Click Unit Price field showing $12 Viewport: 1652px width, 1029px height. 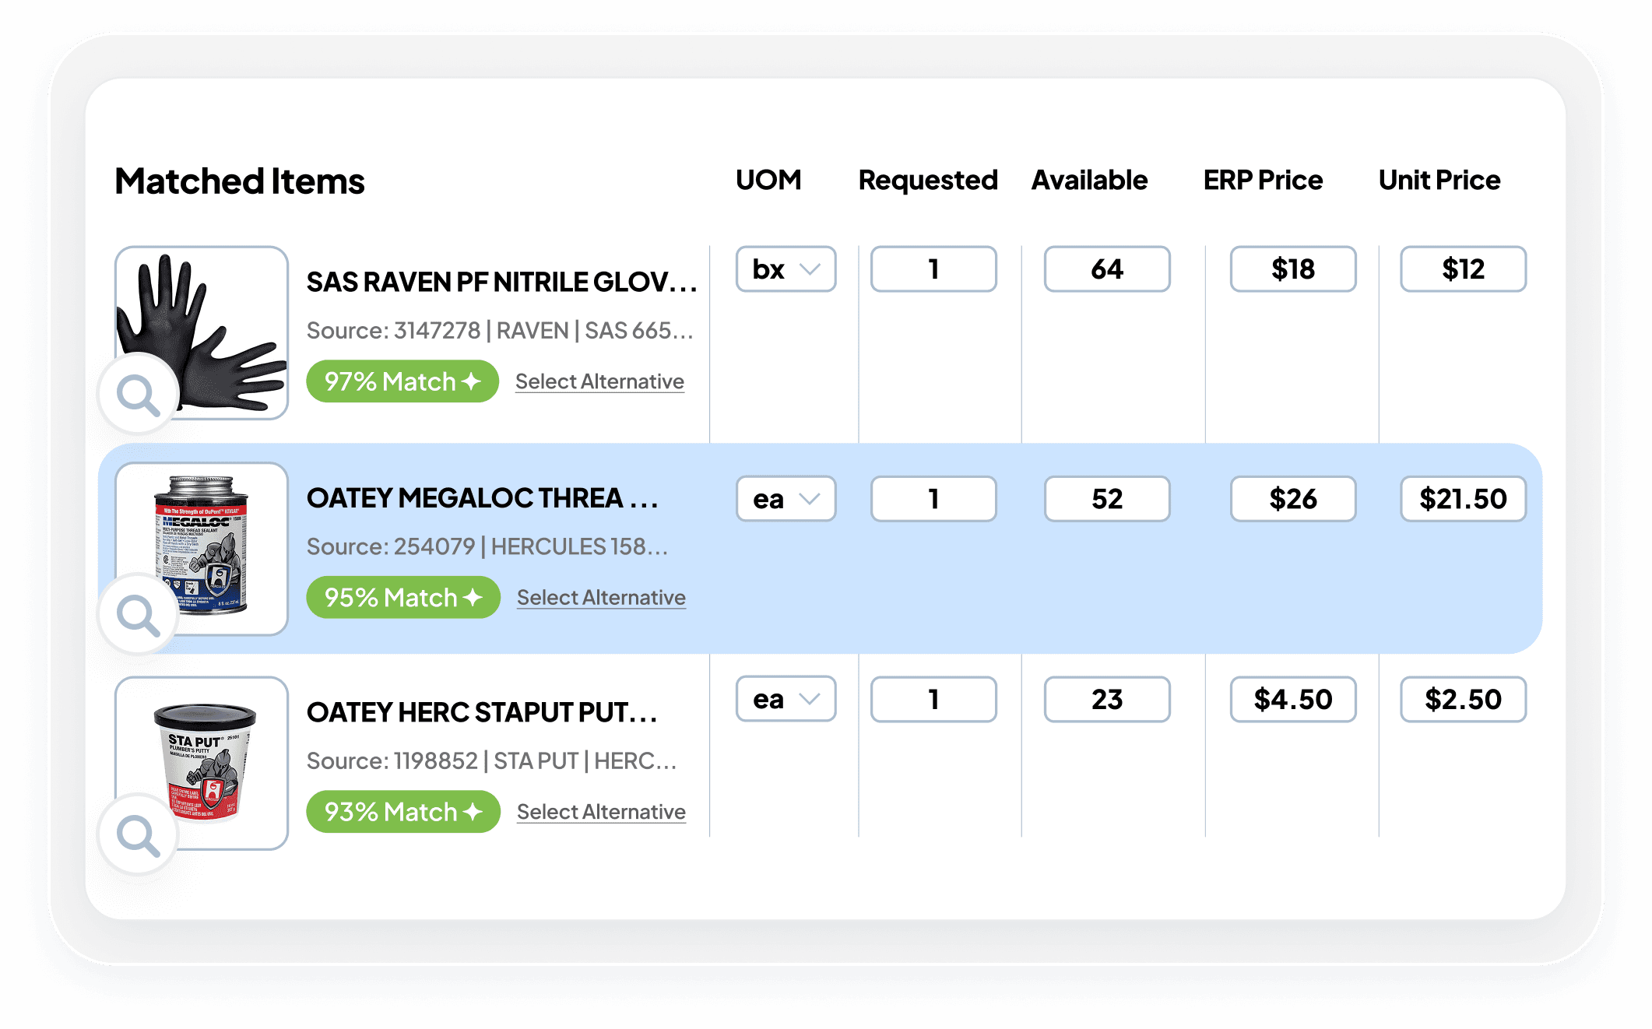(x=1463, y=269)
